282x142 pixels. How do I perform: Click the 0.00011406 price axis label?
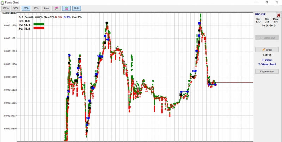[x=10, y=64]
